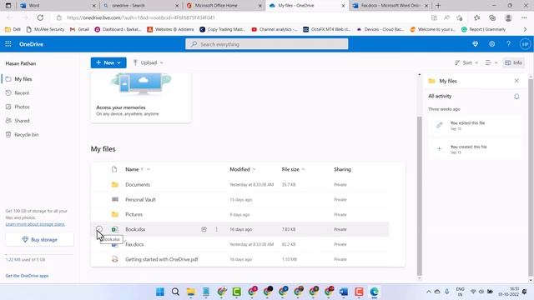534x300 pixels.
Task: Click the Documents folder icon
Action: [115, 184]
